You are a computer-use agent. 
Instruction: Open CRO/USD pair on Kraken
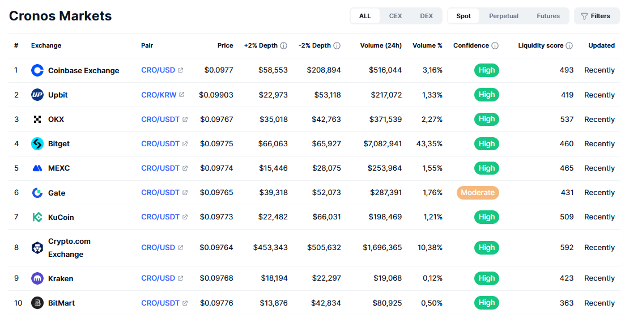point(158,278)
